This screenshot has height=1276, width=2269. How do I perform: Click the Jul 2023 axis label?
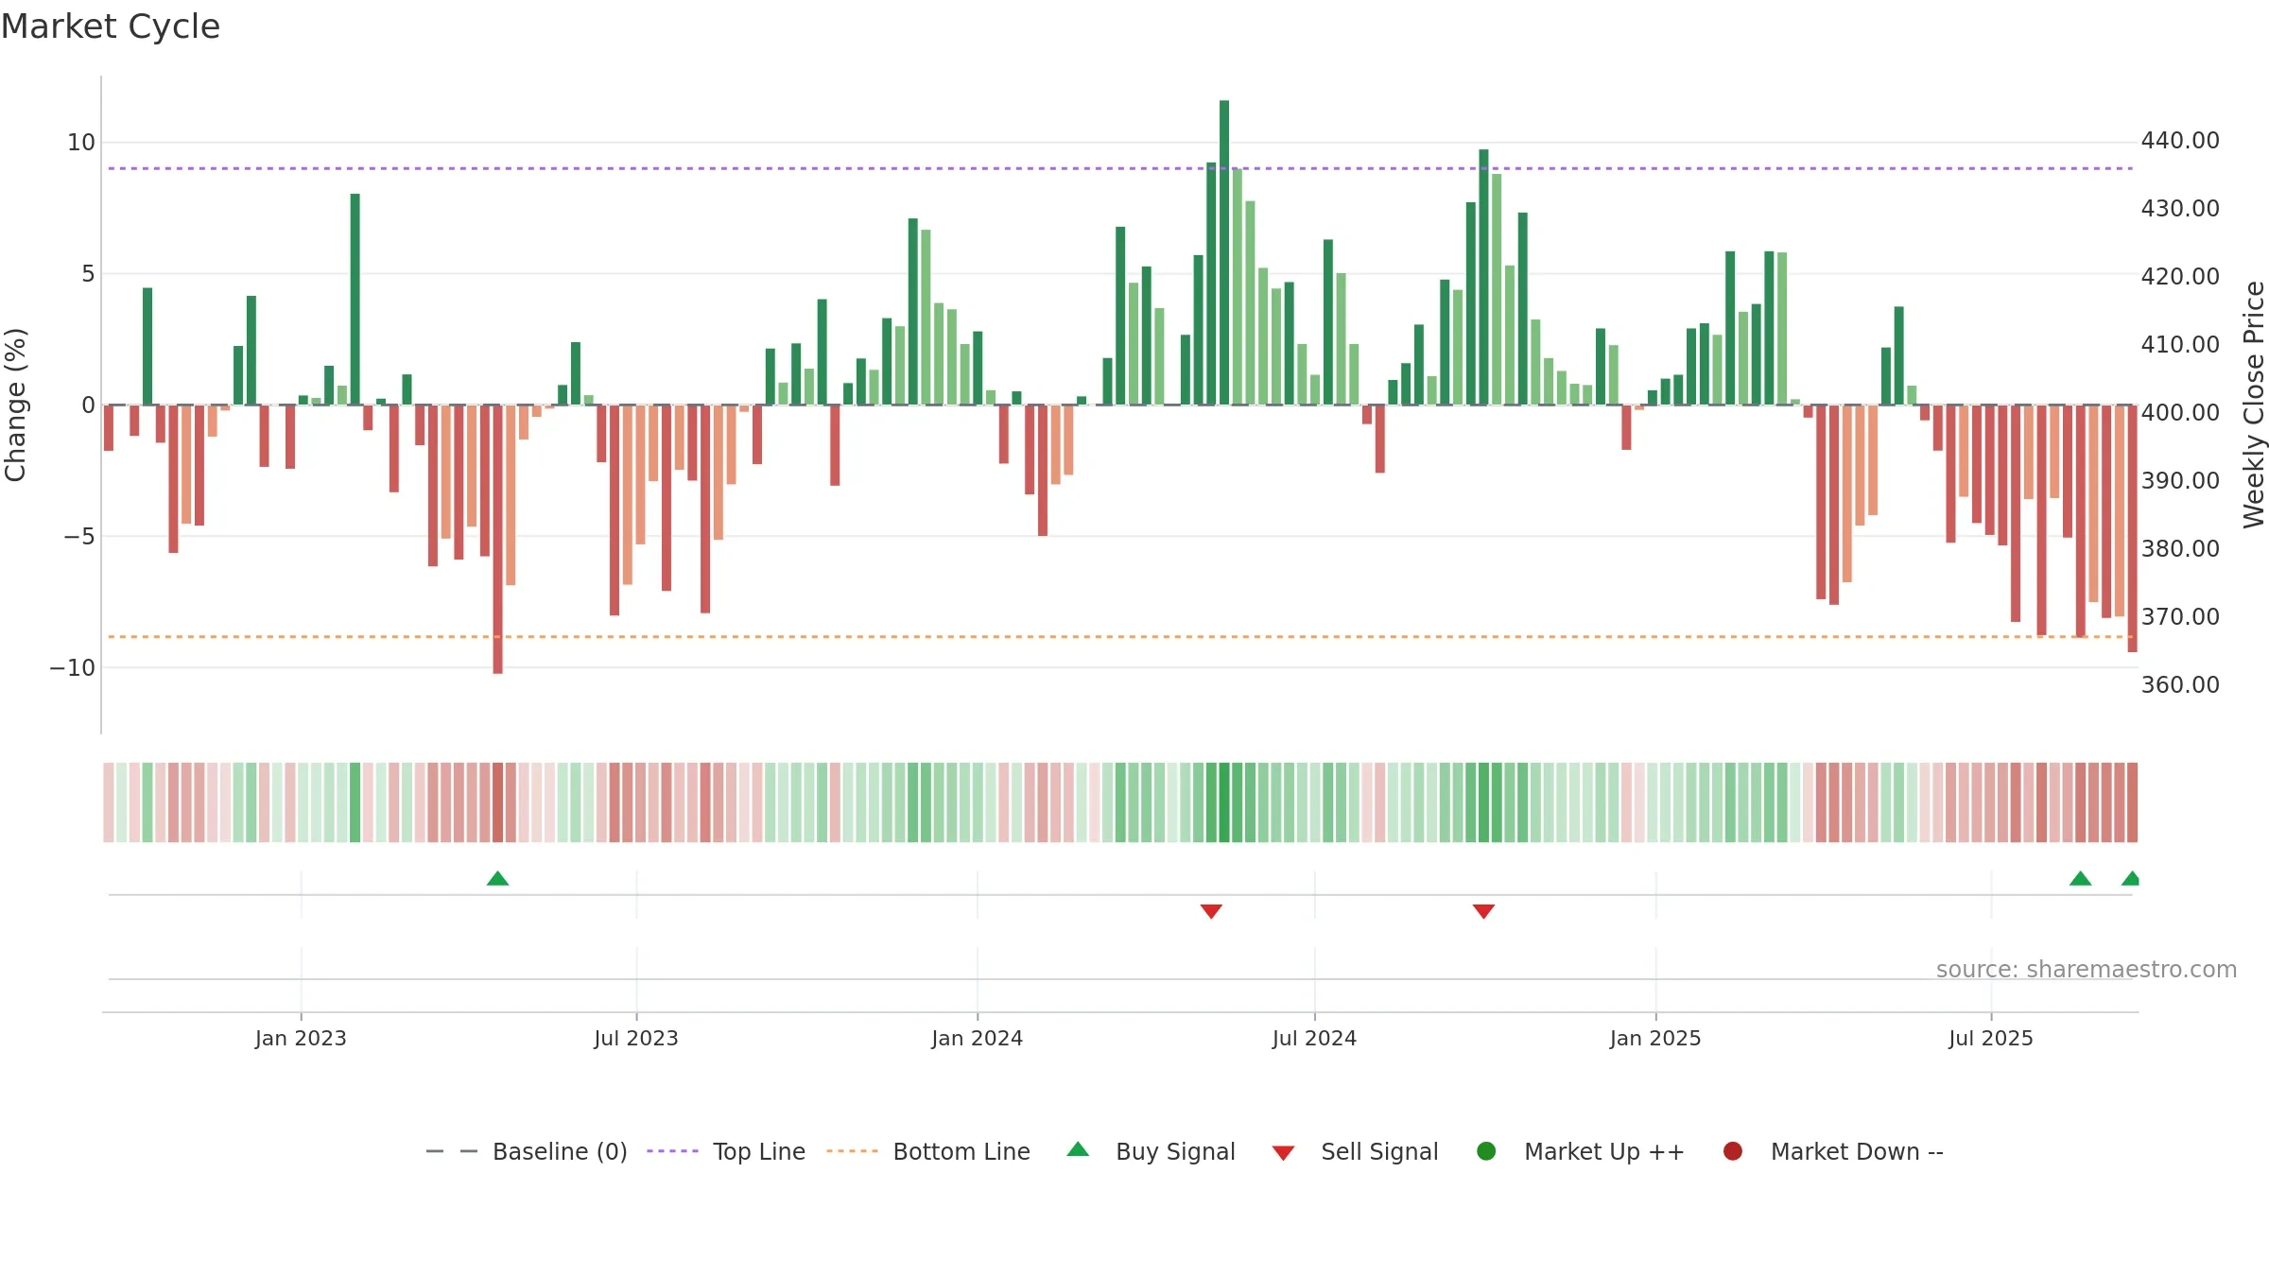(x=636, y=1039)
